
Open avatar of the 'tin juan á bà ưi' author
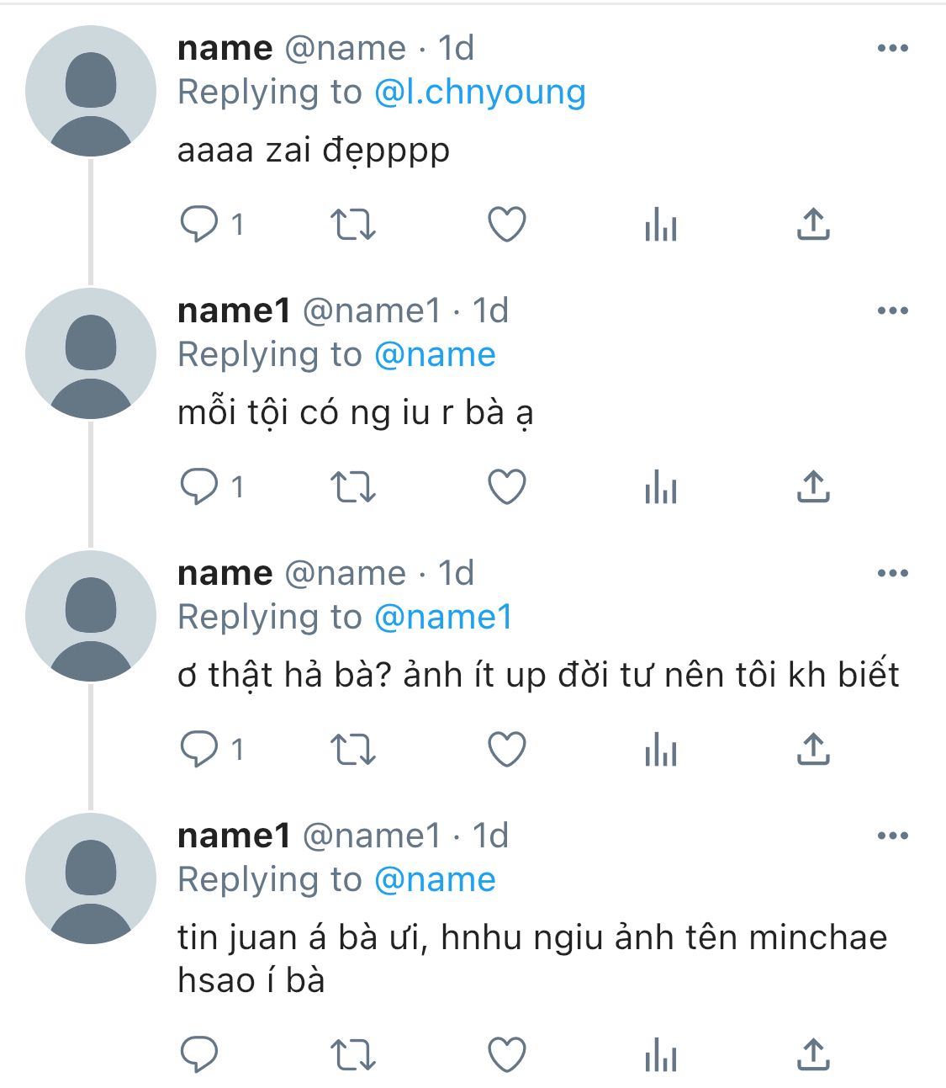91,878
